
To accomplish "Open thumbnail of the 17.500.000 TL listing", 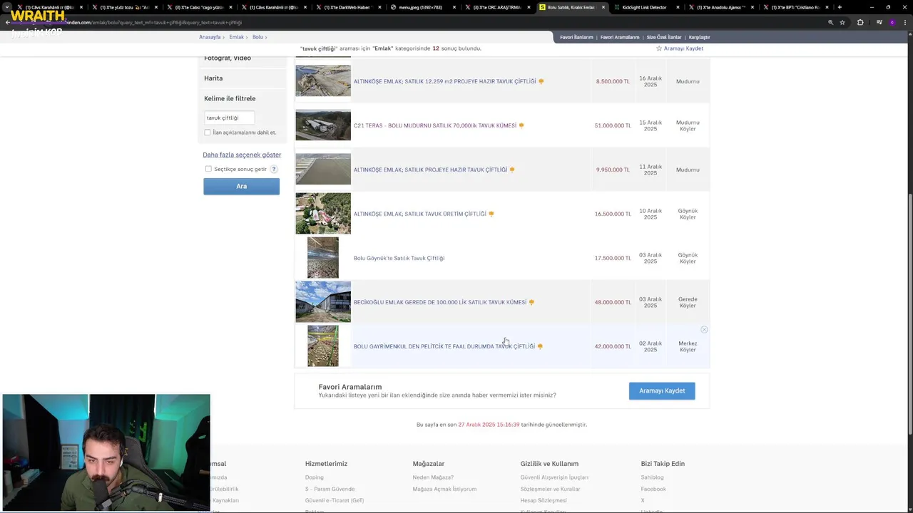I will pos(323,257).
